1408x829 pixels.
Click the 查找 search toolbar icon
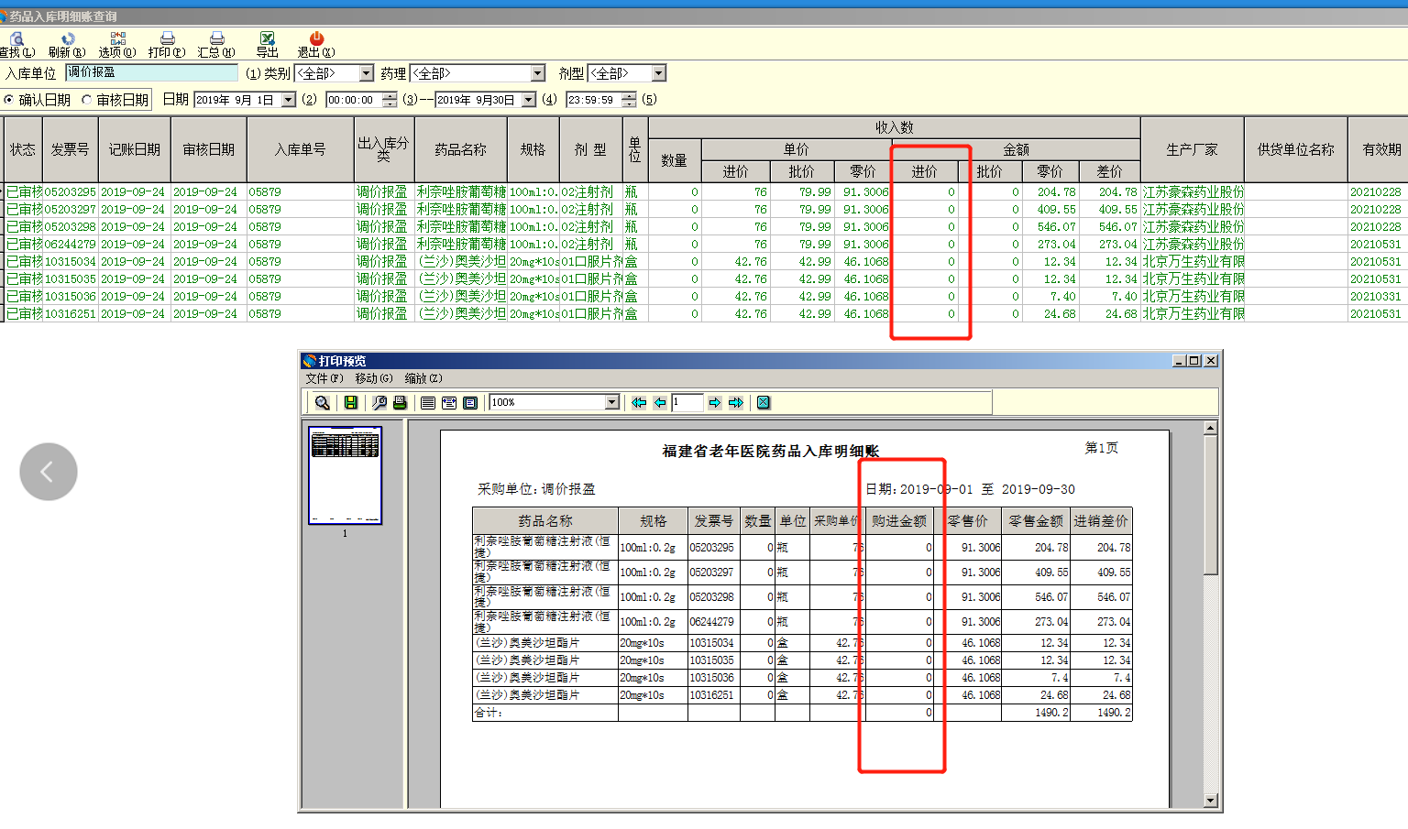(16, 39)
